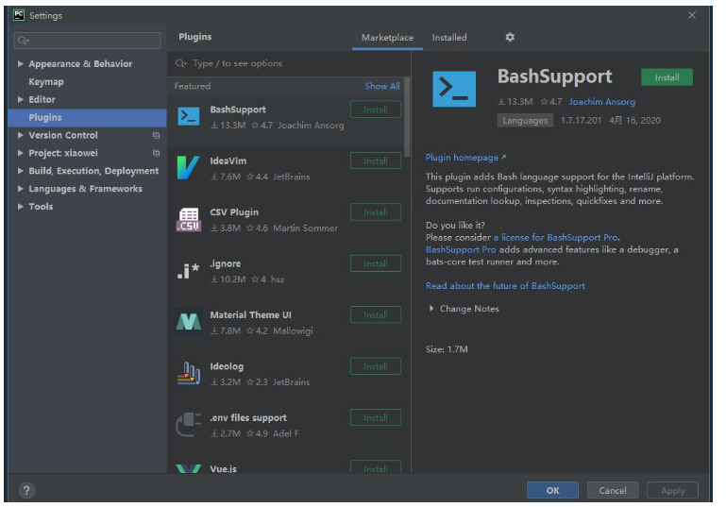Click the green Install button in details
This screenshot has height=507, width=726.
pyautogui.click(x=667, y=77)
